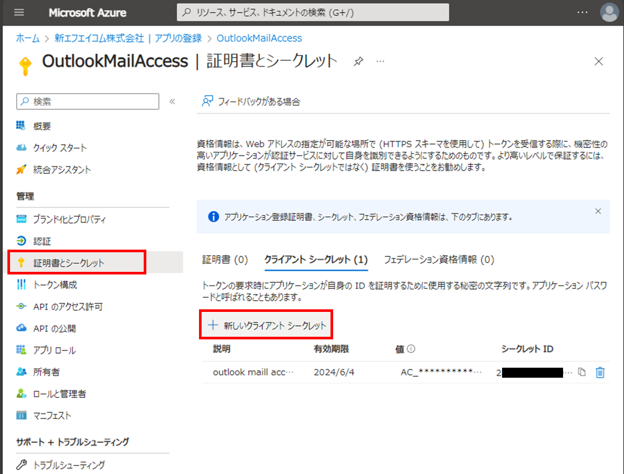Click the info icon next to 値 header
The width and height of the screenshot is (624, 474).
(x=411, y=349)
